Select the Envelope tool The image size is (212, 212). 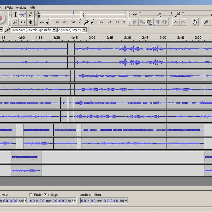(x=23, y=15)
